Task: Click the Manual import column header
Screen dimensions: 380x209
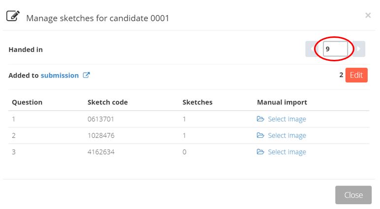Action: [282, 102]
